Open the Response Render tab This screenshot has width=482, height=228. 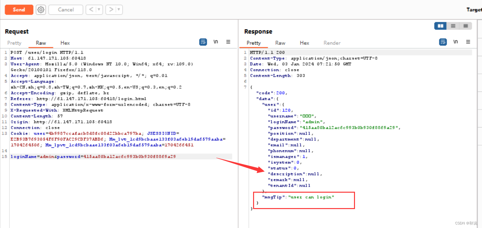pos(332,43)
